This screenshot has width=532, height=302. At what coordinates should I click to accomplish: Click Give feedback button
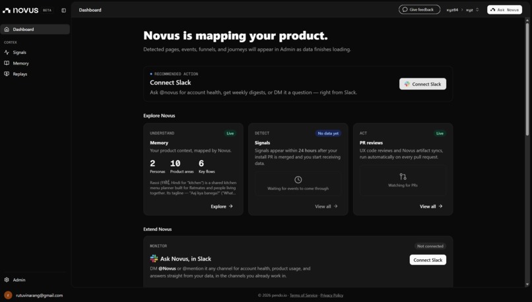(x=419, y=9)
